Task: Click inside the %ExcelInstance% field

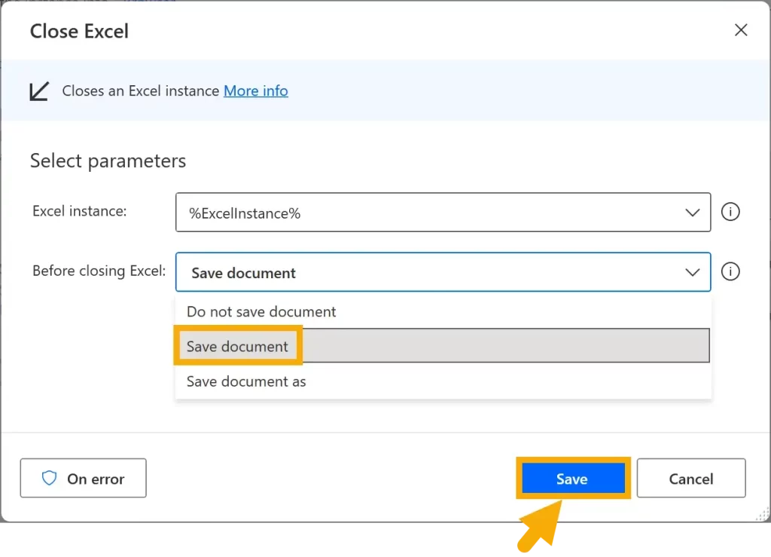Action: click(422, 213)
